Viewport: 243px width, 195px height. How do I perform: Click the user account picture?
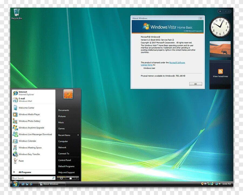click(x=68, y=94)
